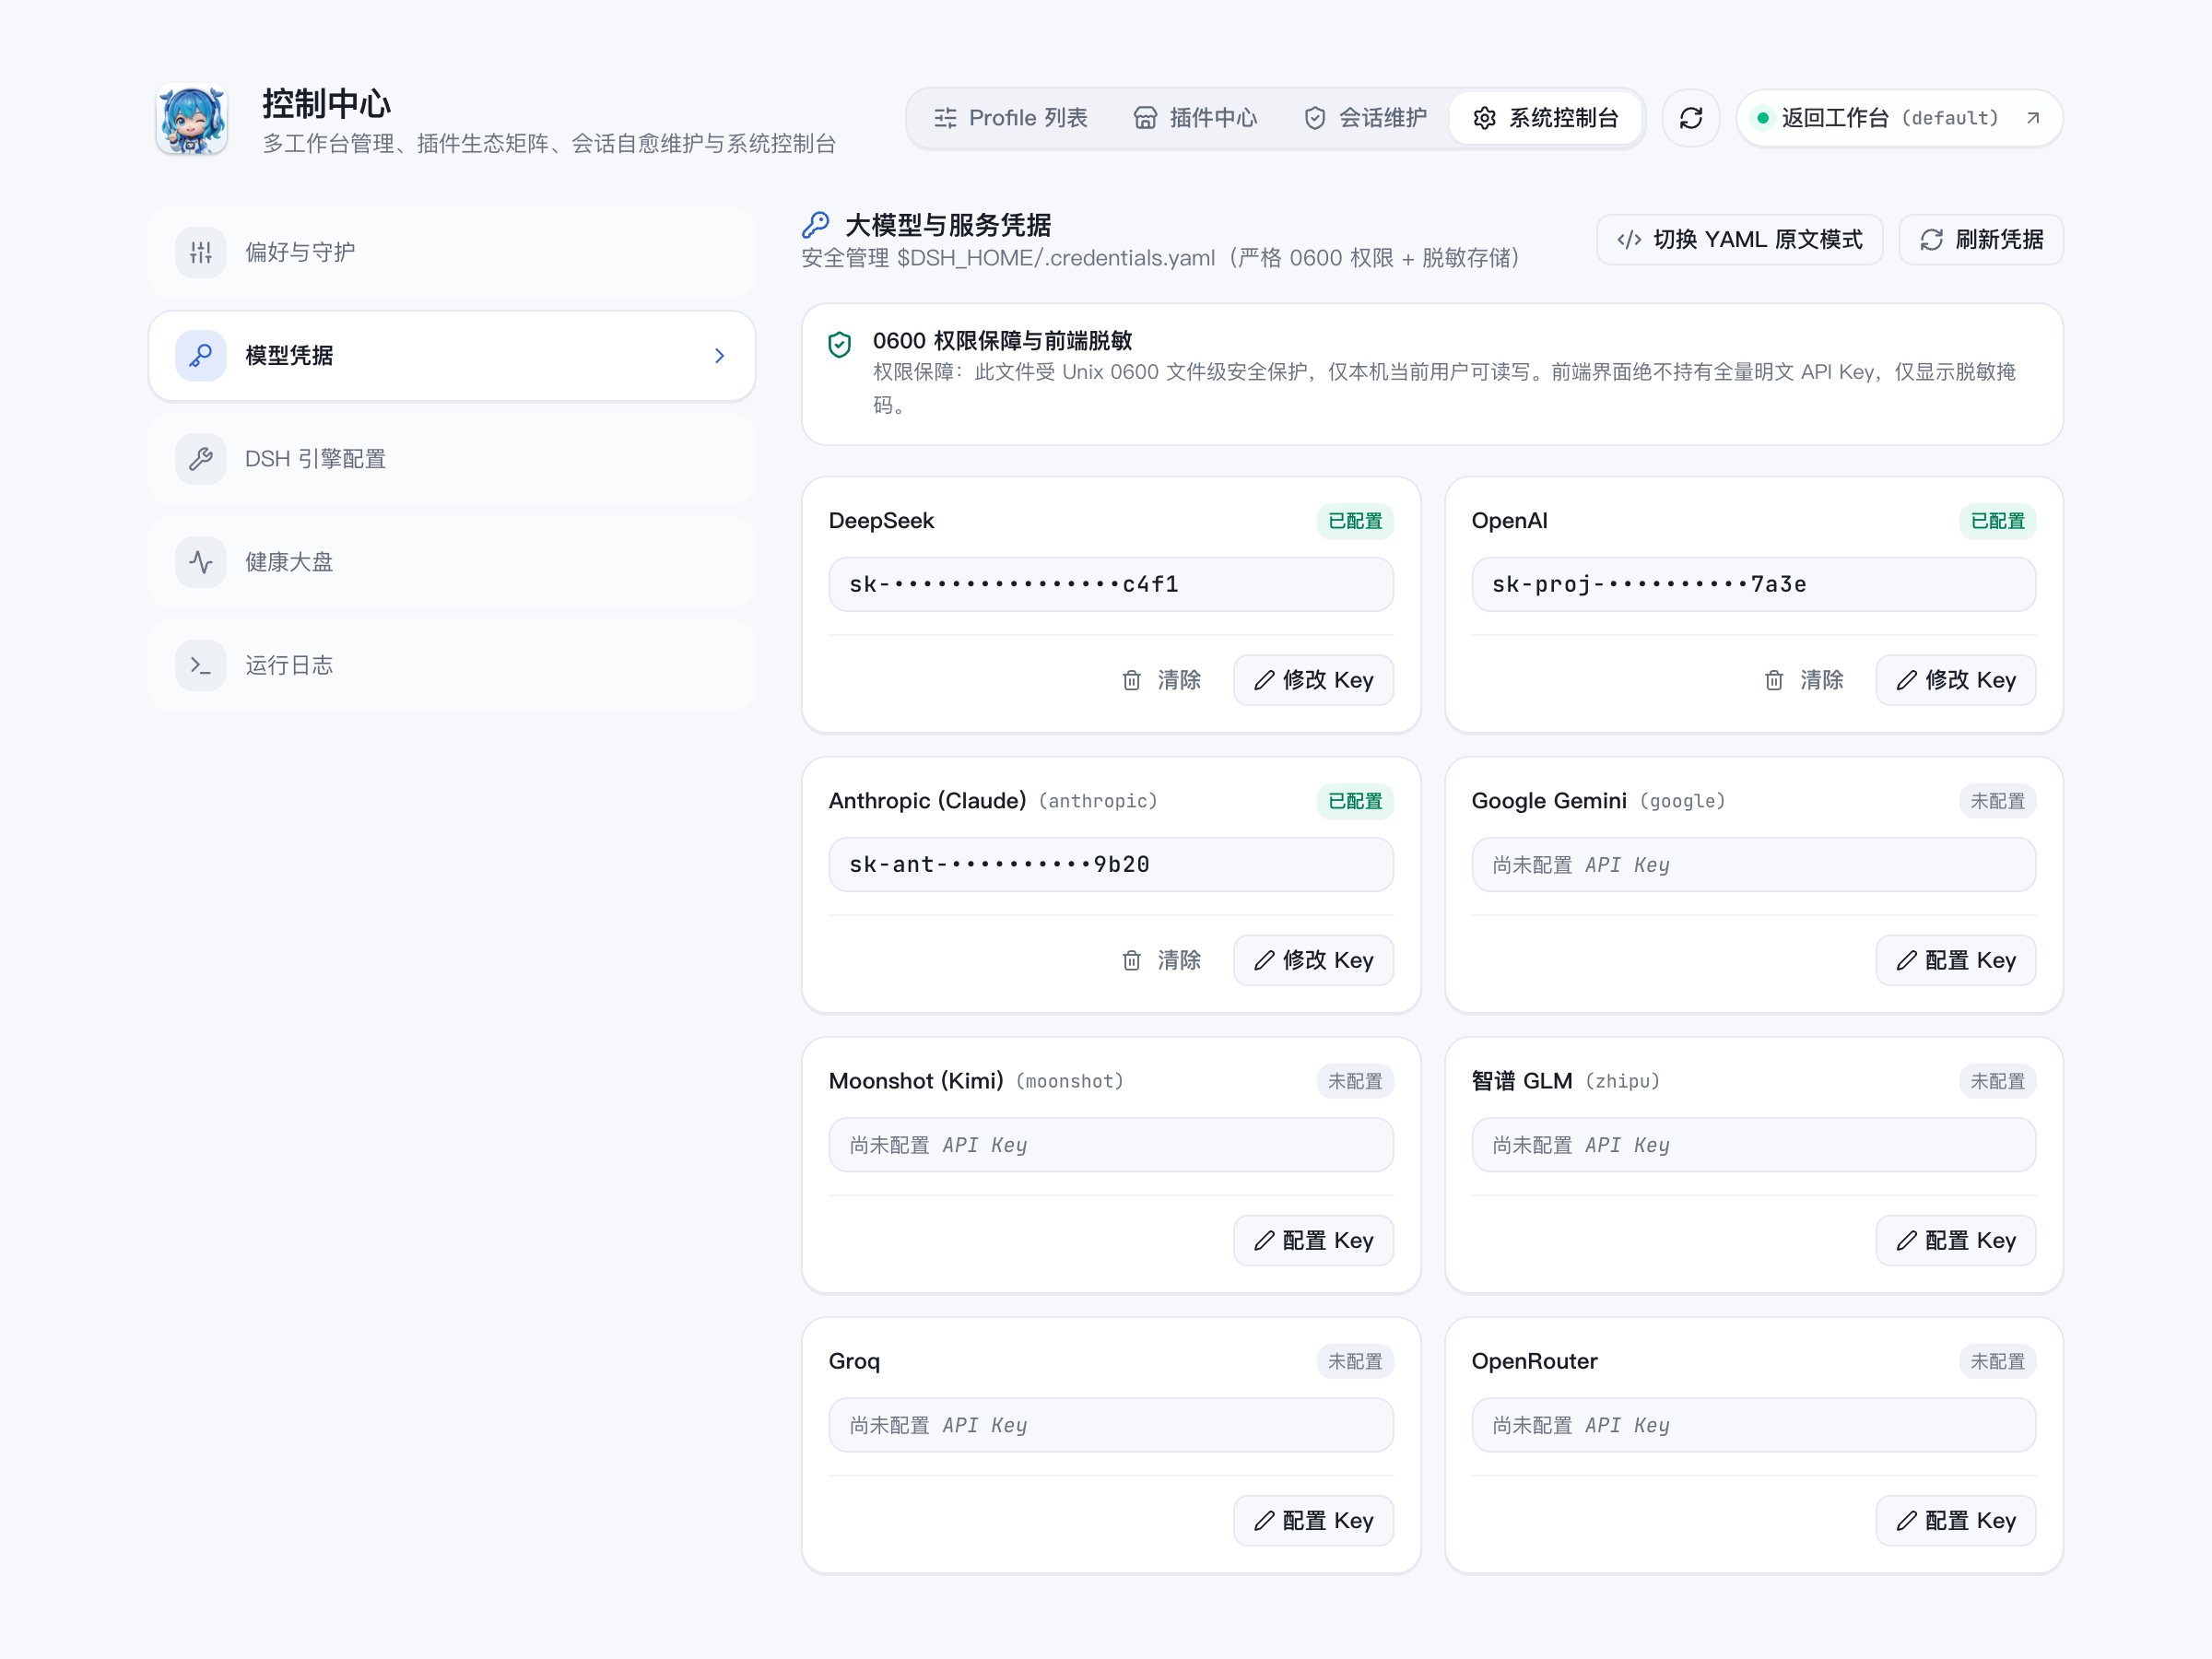
Task: Click the 已配置 badge on OpenAI
Action: tap(1997, 521)
